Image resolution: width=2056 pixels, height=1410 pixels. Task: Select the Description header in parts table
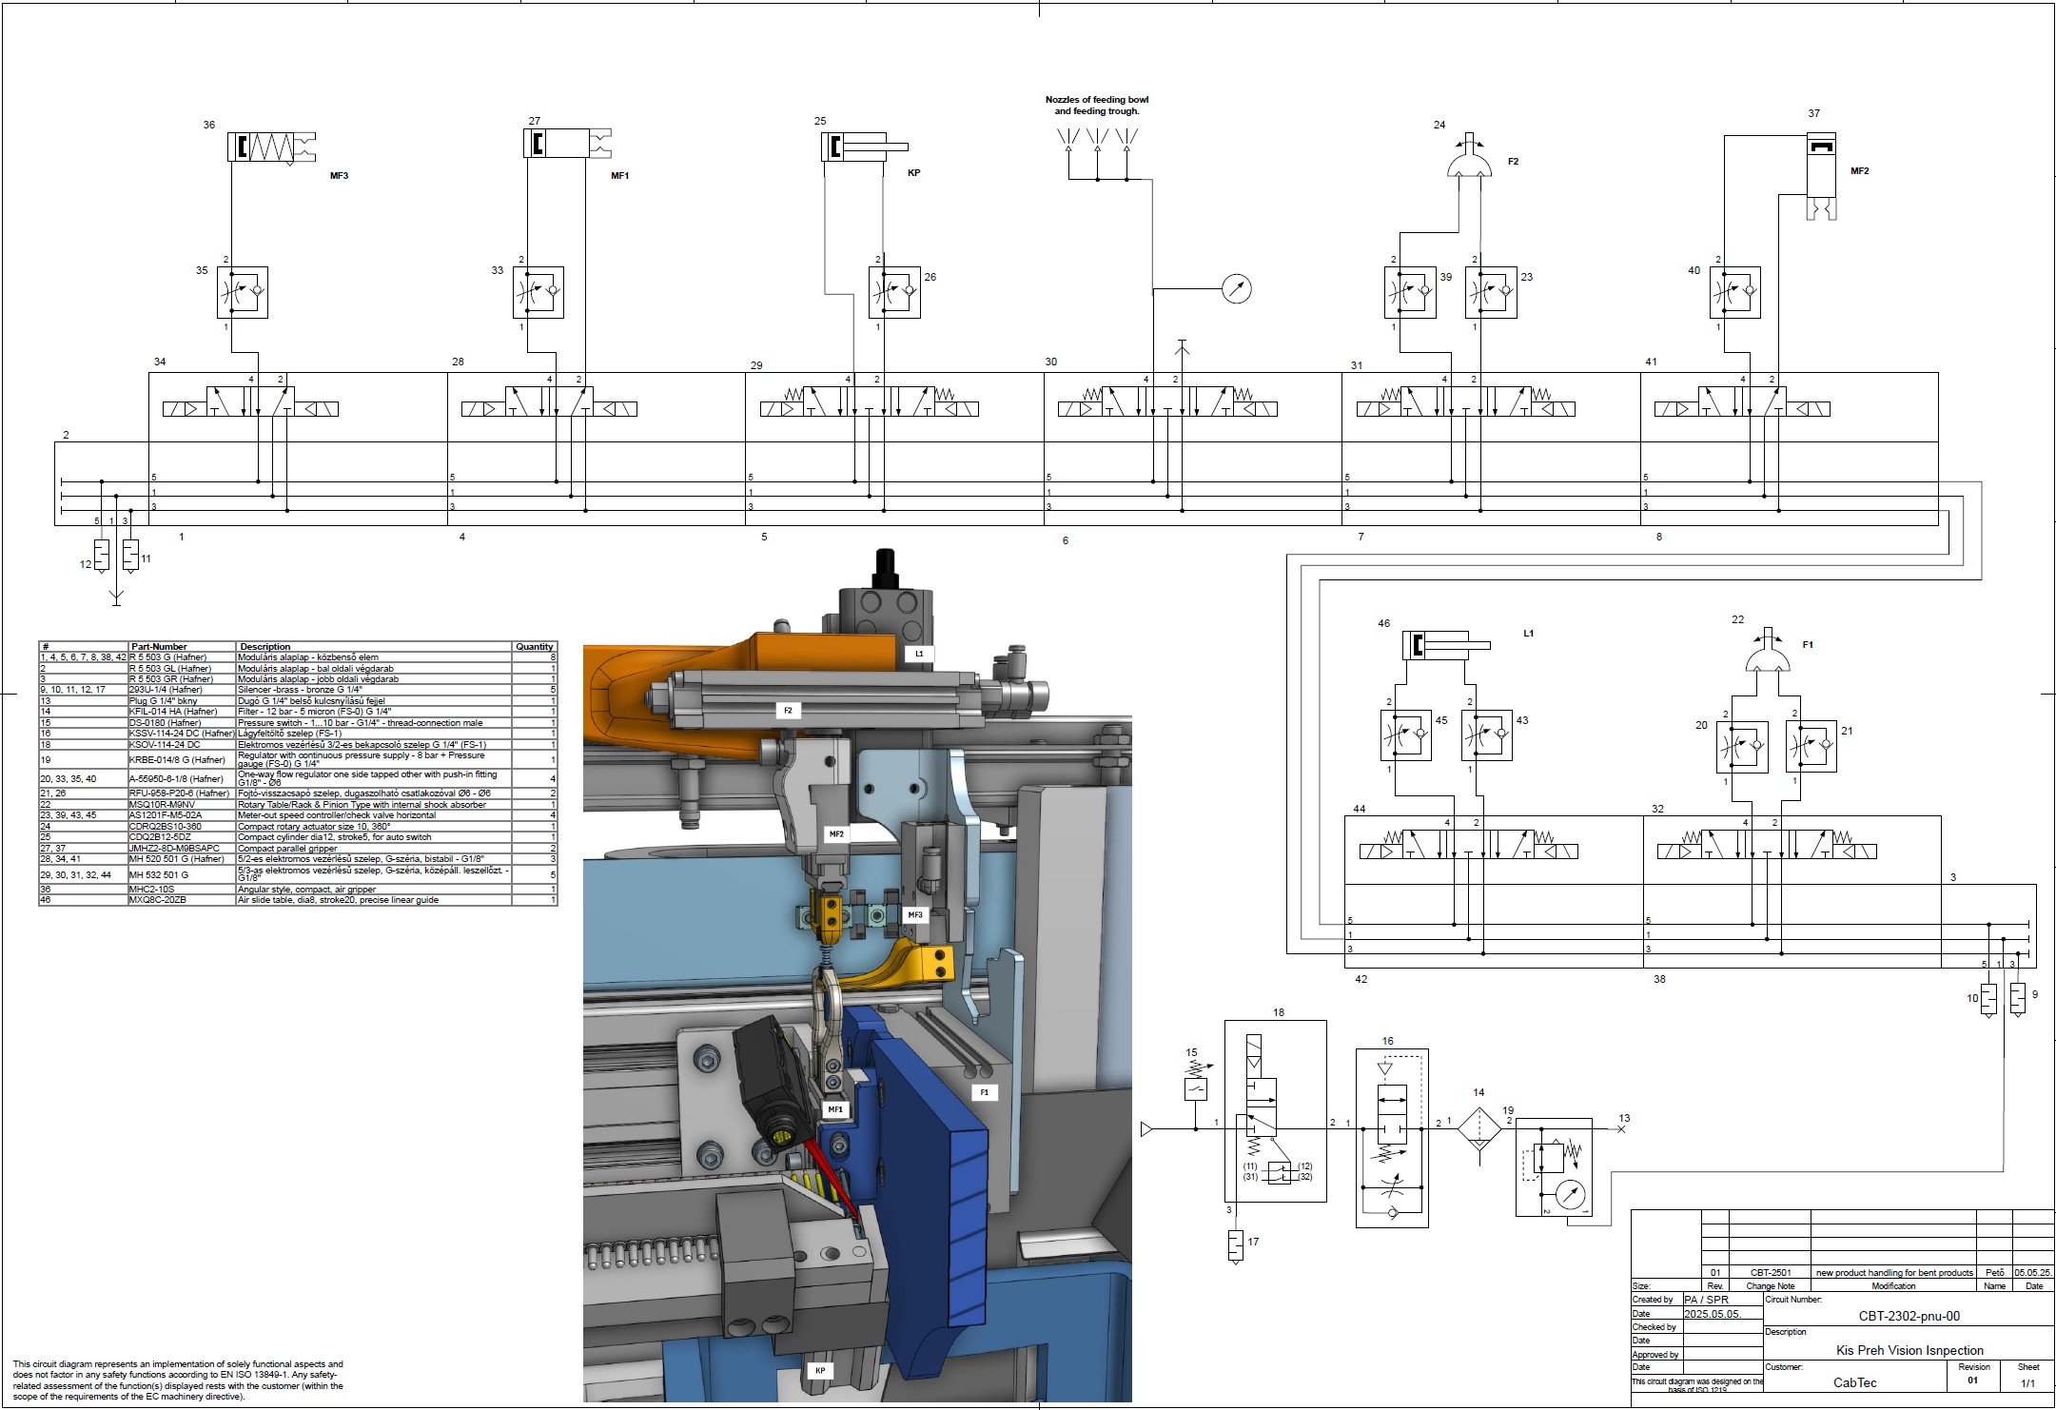(265, 647)
